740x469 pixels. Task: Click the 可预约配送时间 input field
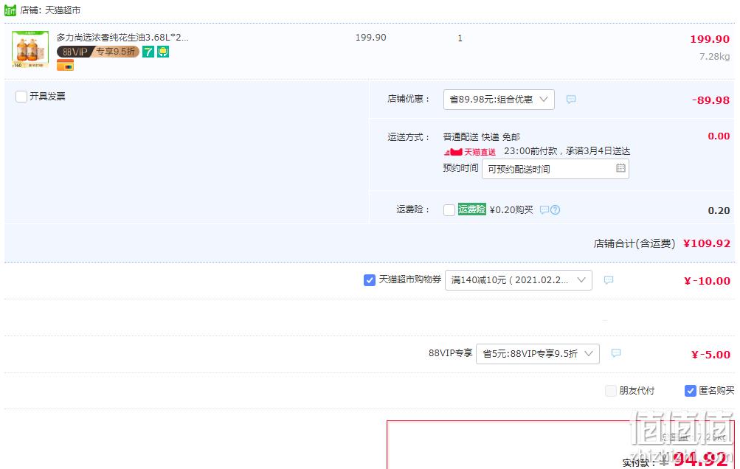coord(555,169)
